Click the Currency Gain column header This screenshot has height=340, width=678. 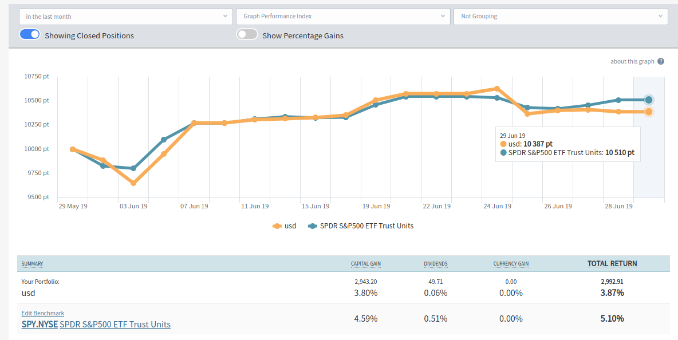[x=511, y=264]
